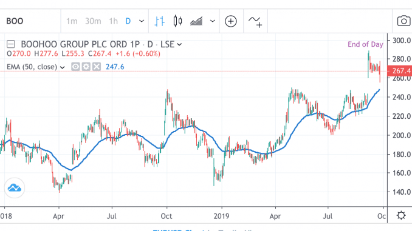The image size is (412, 231).
Task: Take a chart snapshot with camera icon
Action: [x=403, y=21]
